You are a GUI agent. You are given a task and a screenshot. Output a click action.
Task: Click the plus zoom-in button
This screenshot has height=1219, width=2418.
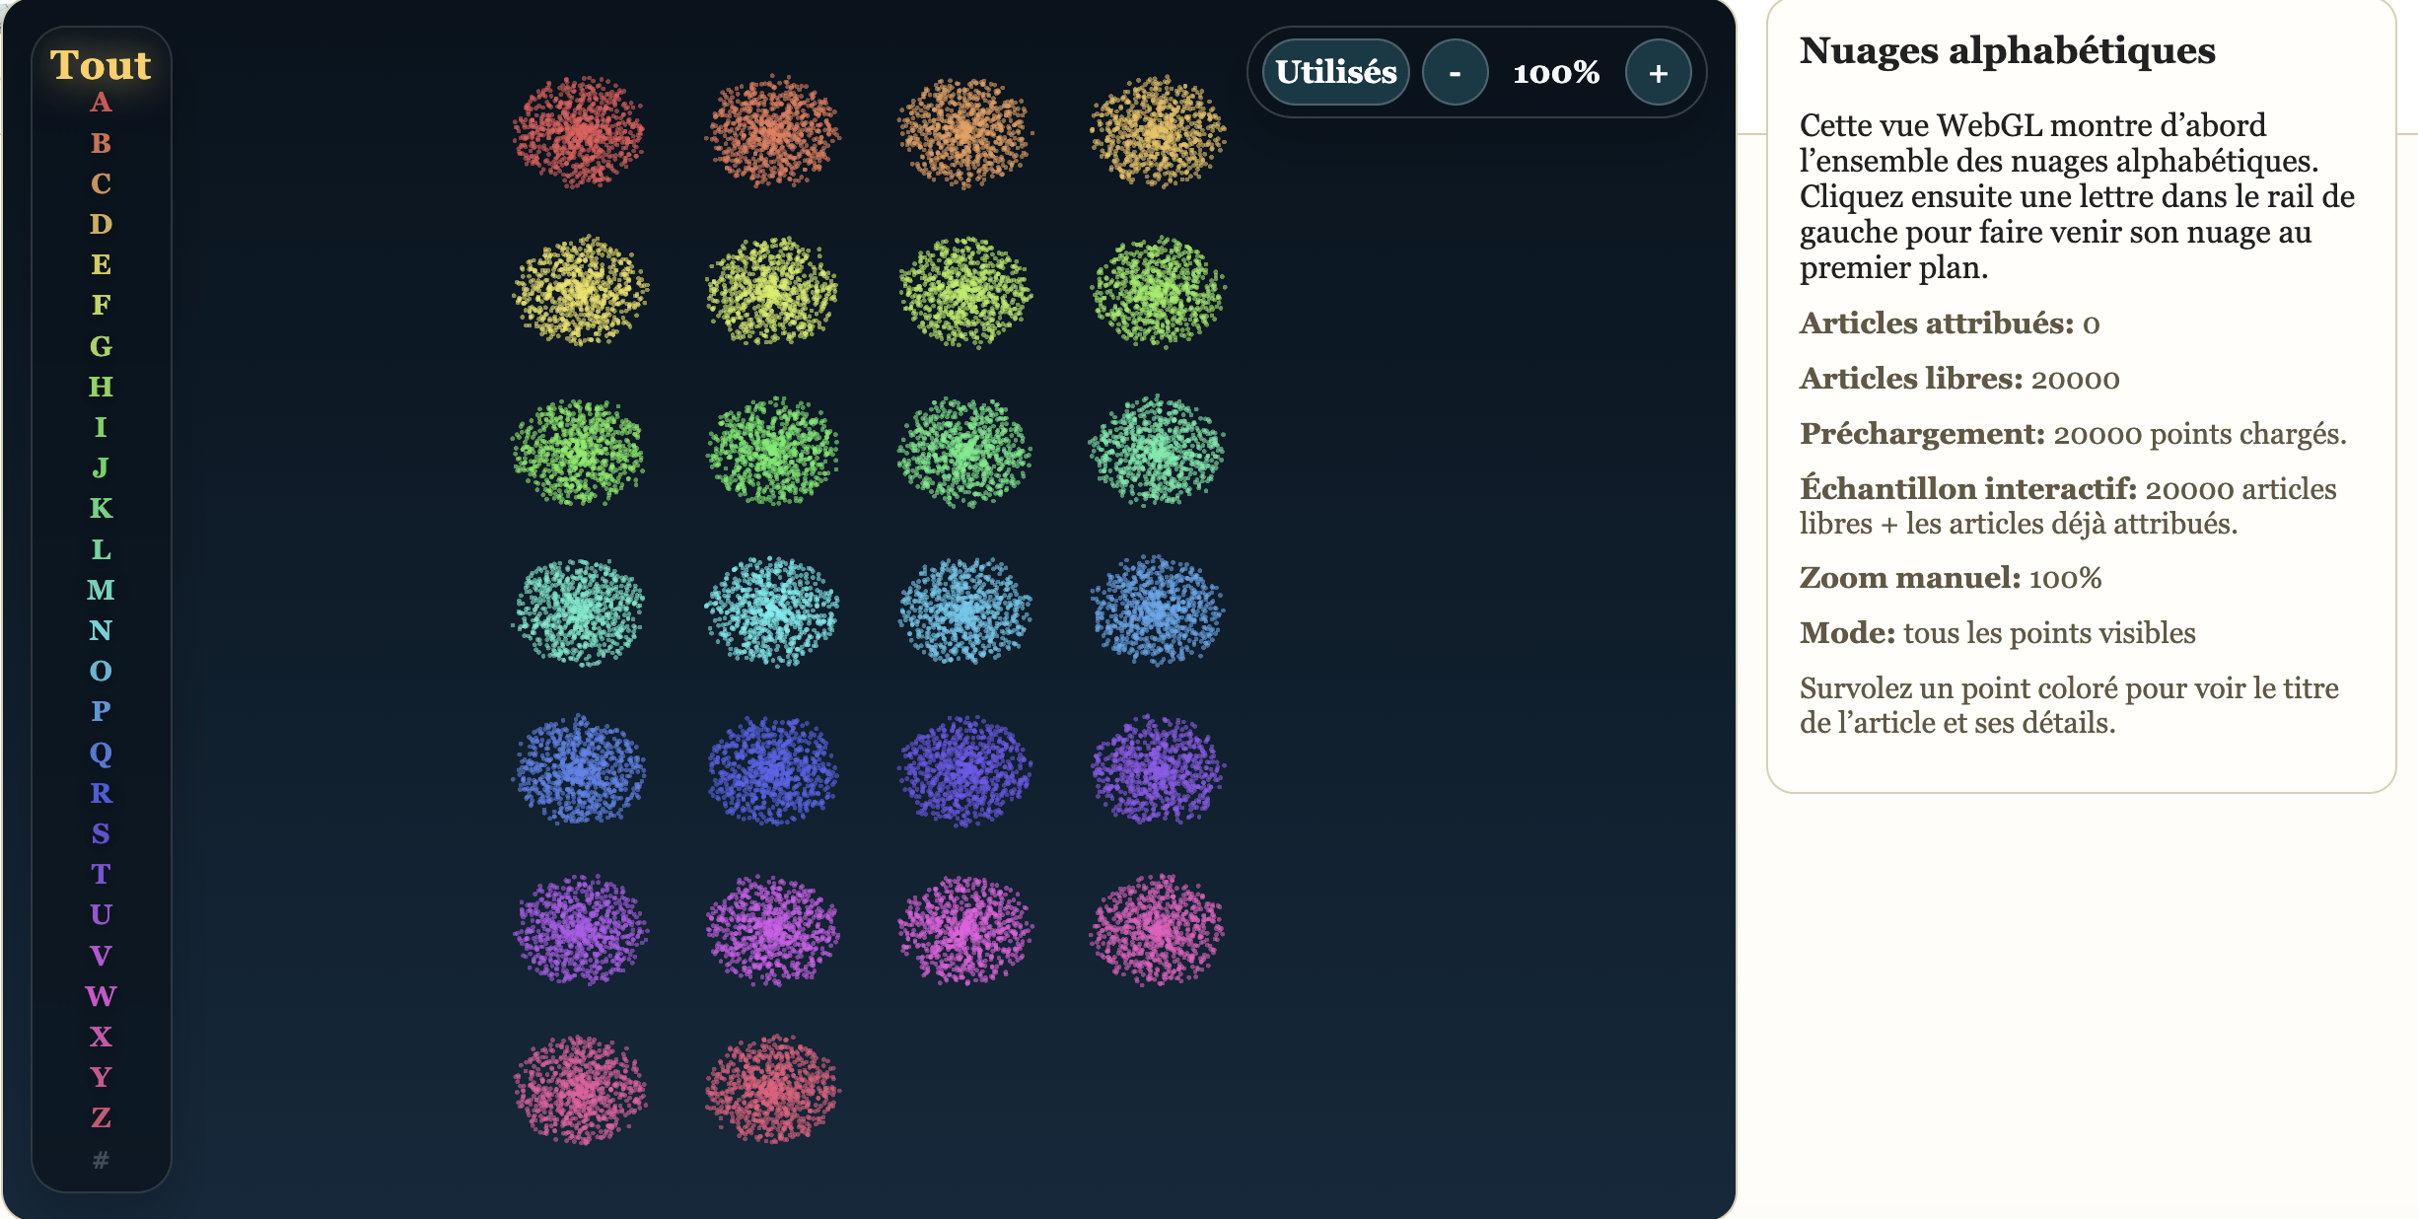pos(1658,73)
